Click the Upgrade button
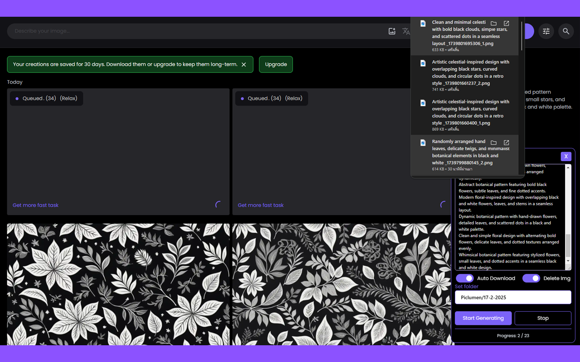The height and width of the screenshot is (362, 580). (275, 65)
